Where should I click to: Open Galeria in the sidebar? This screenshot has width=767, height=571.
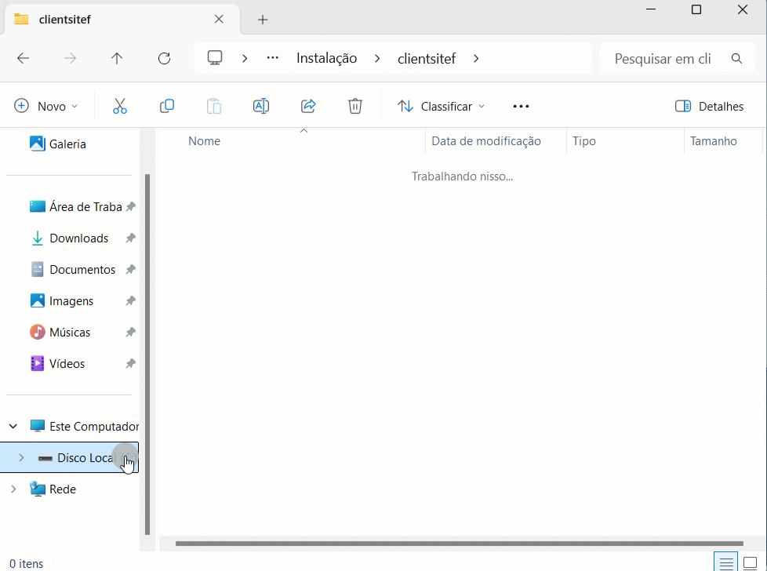pos(67,144)
